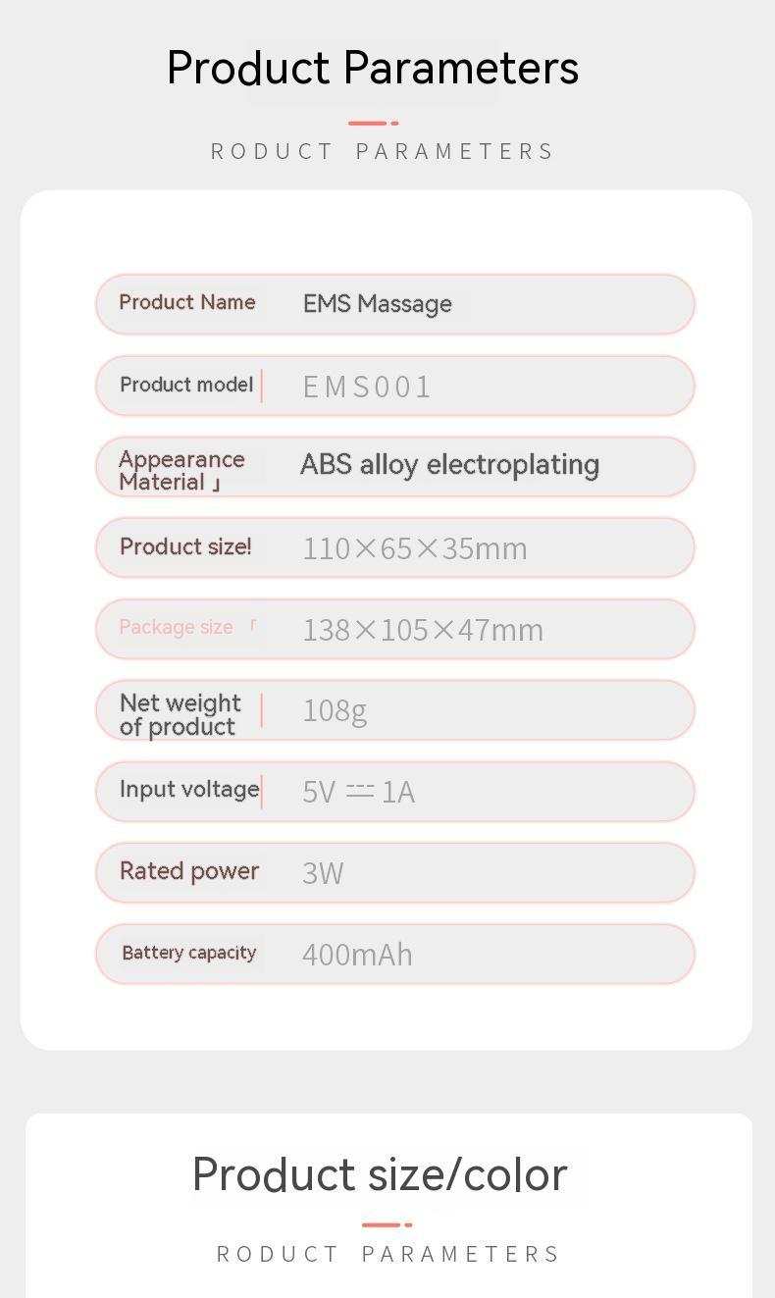Screen dimensions: 775x1298
Task: Select the Appearance Material label
Action: coord(181,470)
